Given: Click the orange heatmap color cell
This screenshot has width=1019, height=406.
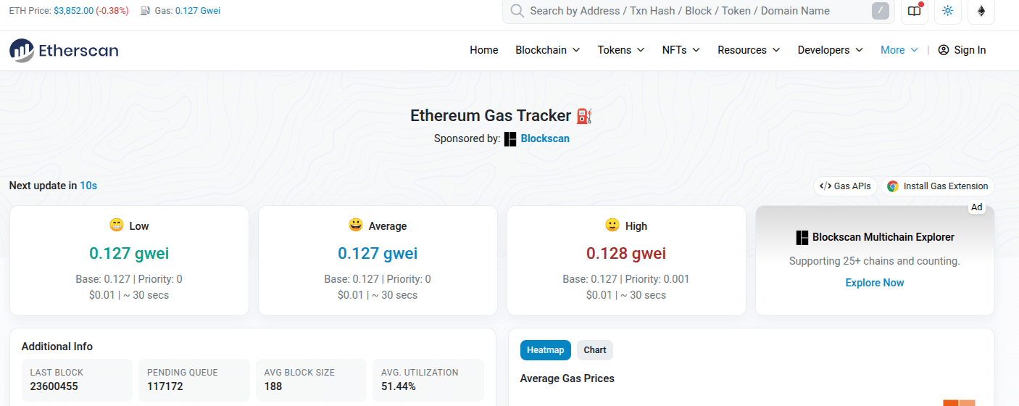Looking at the screenshot, I should point(959,402).
